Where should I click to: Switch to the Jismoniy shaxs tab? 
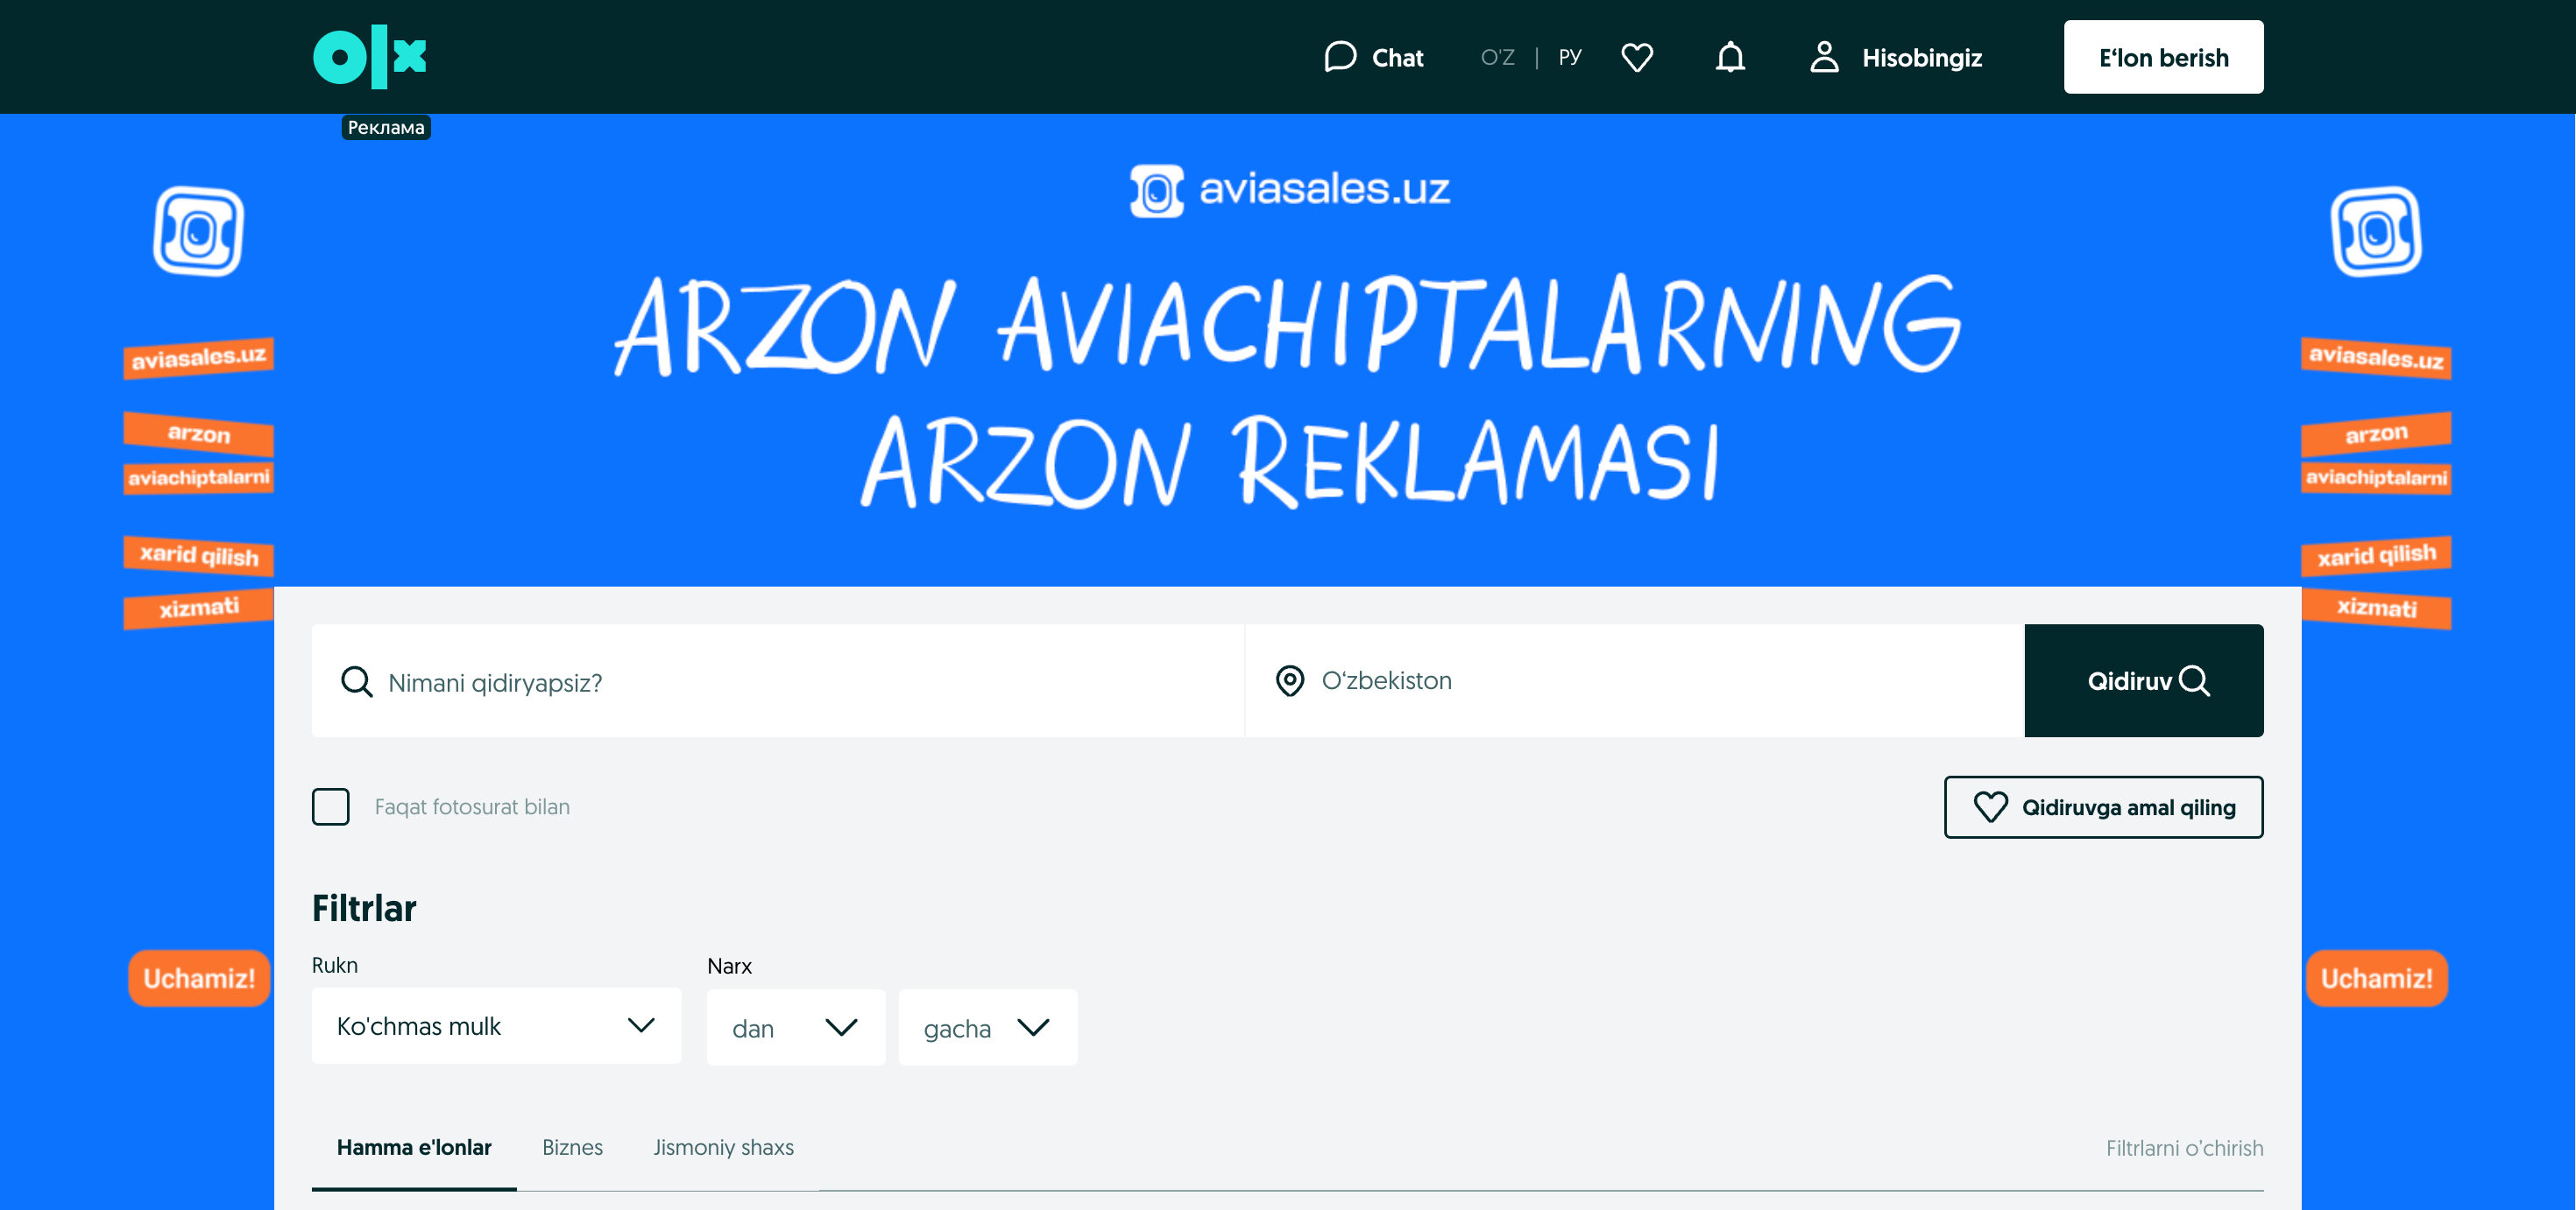click(x=723, y=1147)
